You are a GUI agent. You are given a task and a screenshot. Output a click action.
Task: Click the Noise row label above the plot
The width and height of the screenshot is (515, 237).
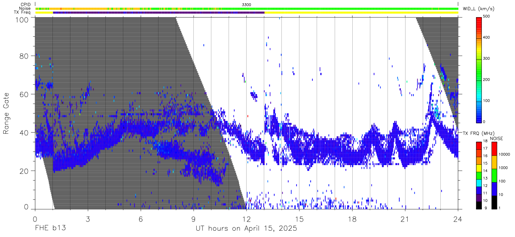25,8
